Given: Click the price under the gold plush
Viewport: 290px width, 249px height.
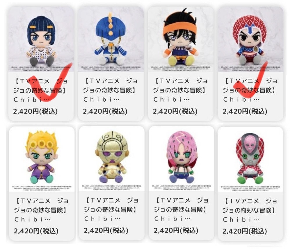Looking at the screenshot, I should [106, 230].
